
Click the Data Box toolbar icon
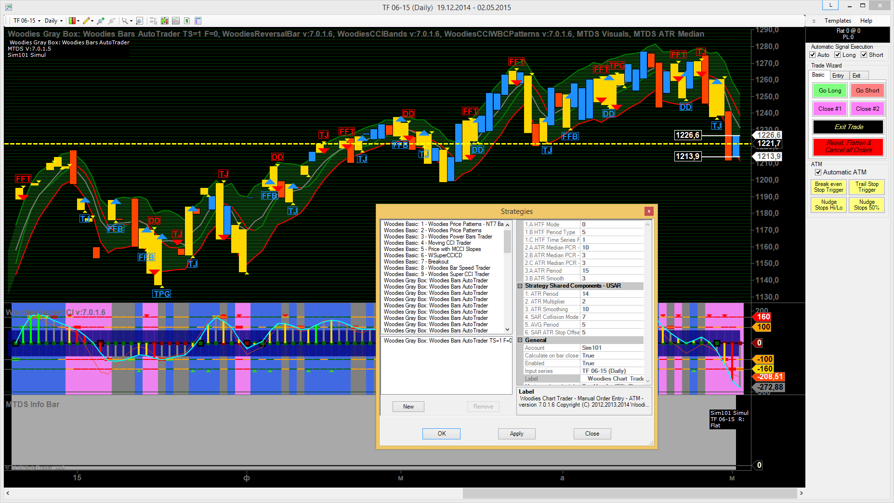coord(153,21)
